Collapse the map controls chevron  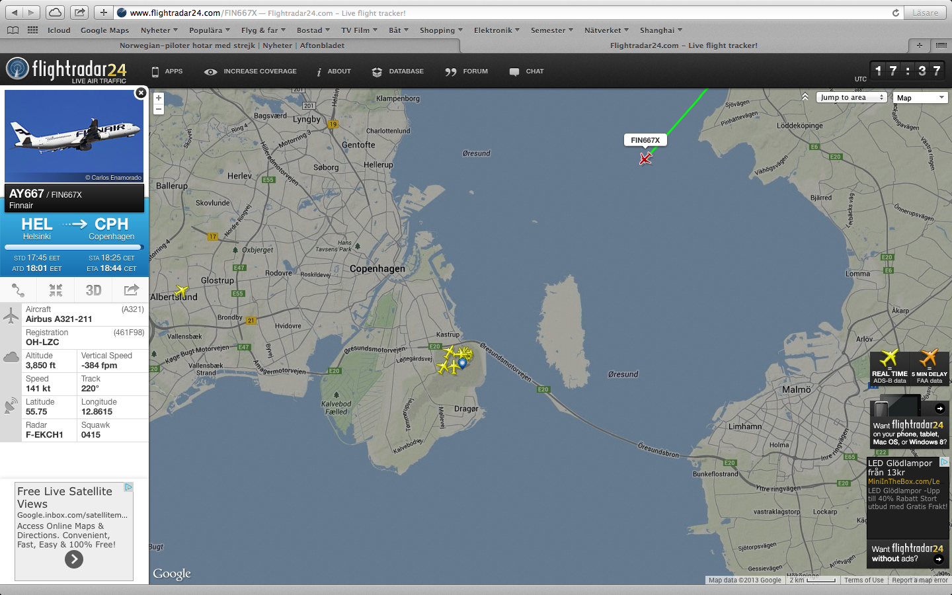pos(805,97)
